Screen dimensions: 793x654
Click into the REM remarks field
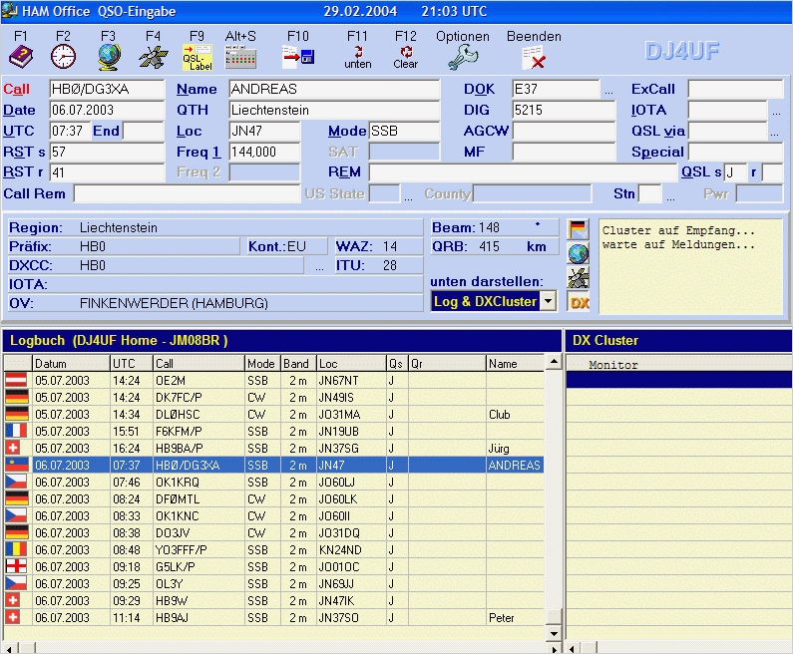[x=523, y=172]
